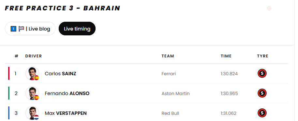Click soft tyre icon in Verstappen row
This screenshot has height=121, width=298.
coord(262,113)
